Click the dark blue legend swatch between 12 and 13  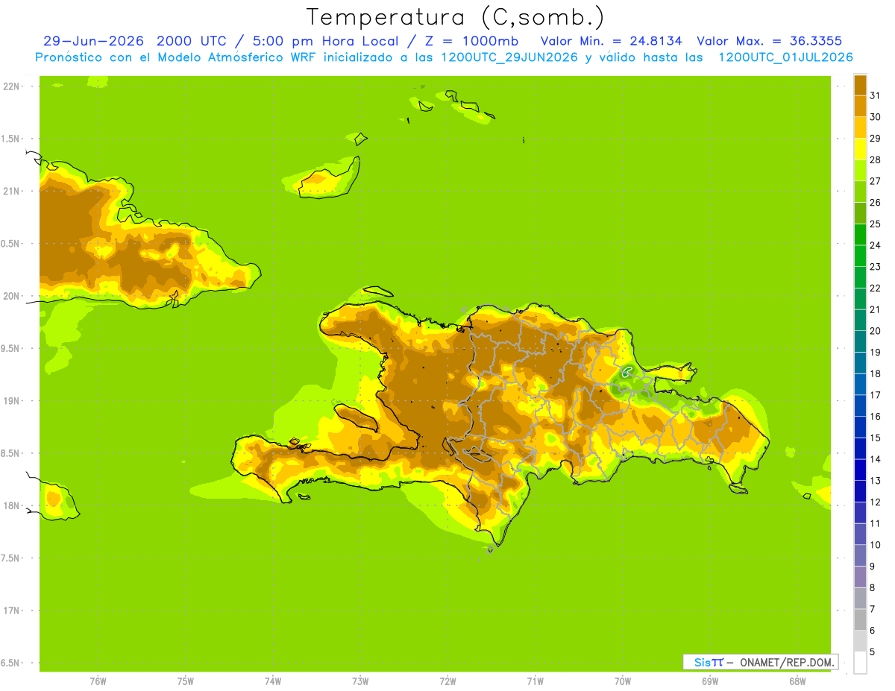tap(860, 491)
